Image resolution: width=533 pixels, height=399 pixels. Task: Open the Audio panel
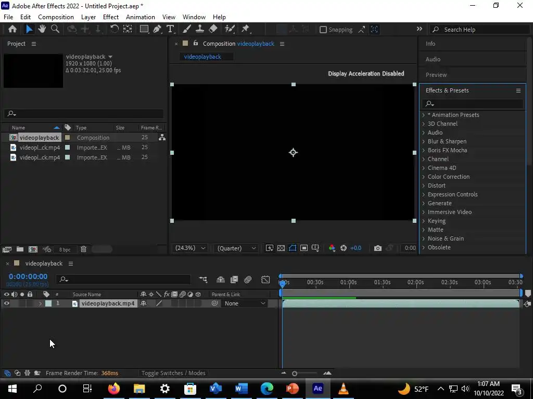point(433,59)
